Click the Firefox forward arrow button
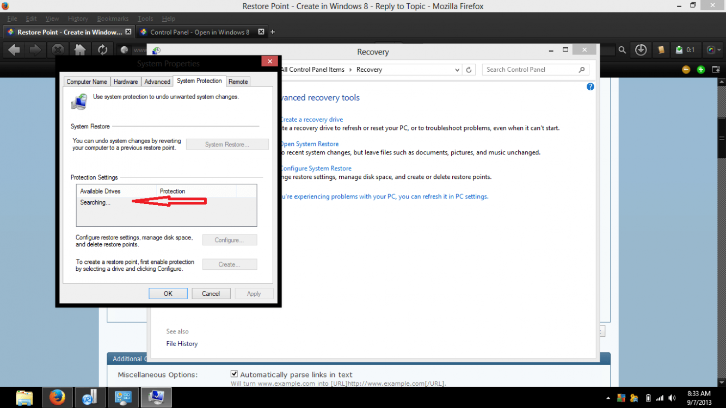Screen dimensions: 726x408 (35, 50)
